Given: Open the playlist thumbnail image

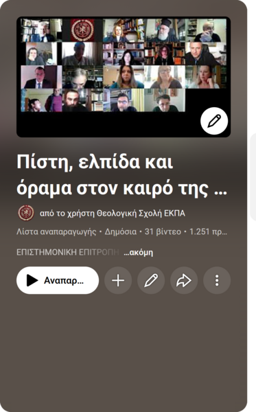Looking at the screenshot, I should [x=124, y=77].
